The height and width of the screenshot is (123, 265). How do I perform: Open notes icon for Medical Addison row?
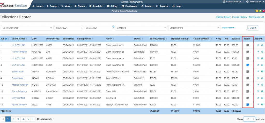248,85
